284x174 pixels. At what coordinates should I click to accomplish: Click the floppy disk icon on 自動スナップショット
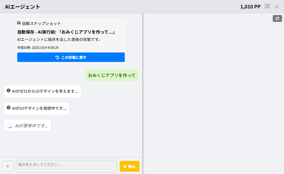point(19,23)
